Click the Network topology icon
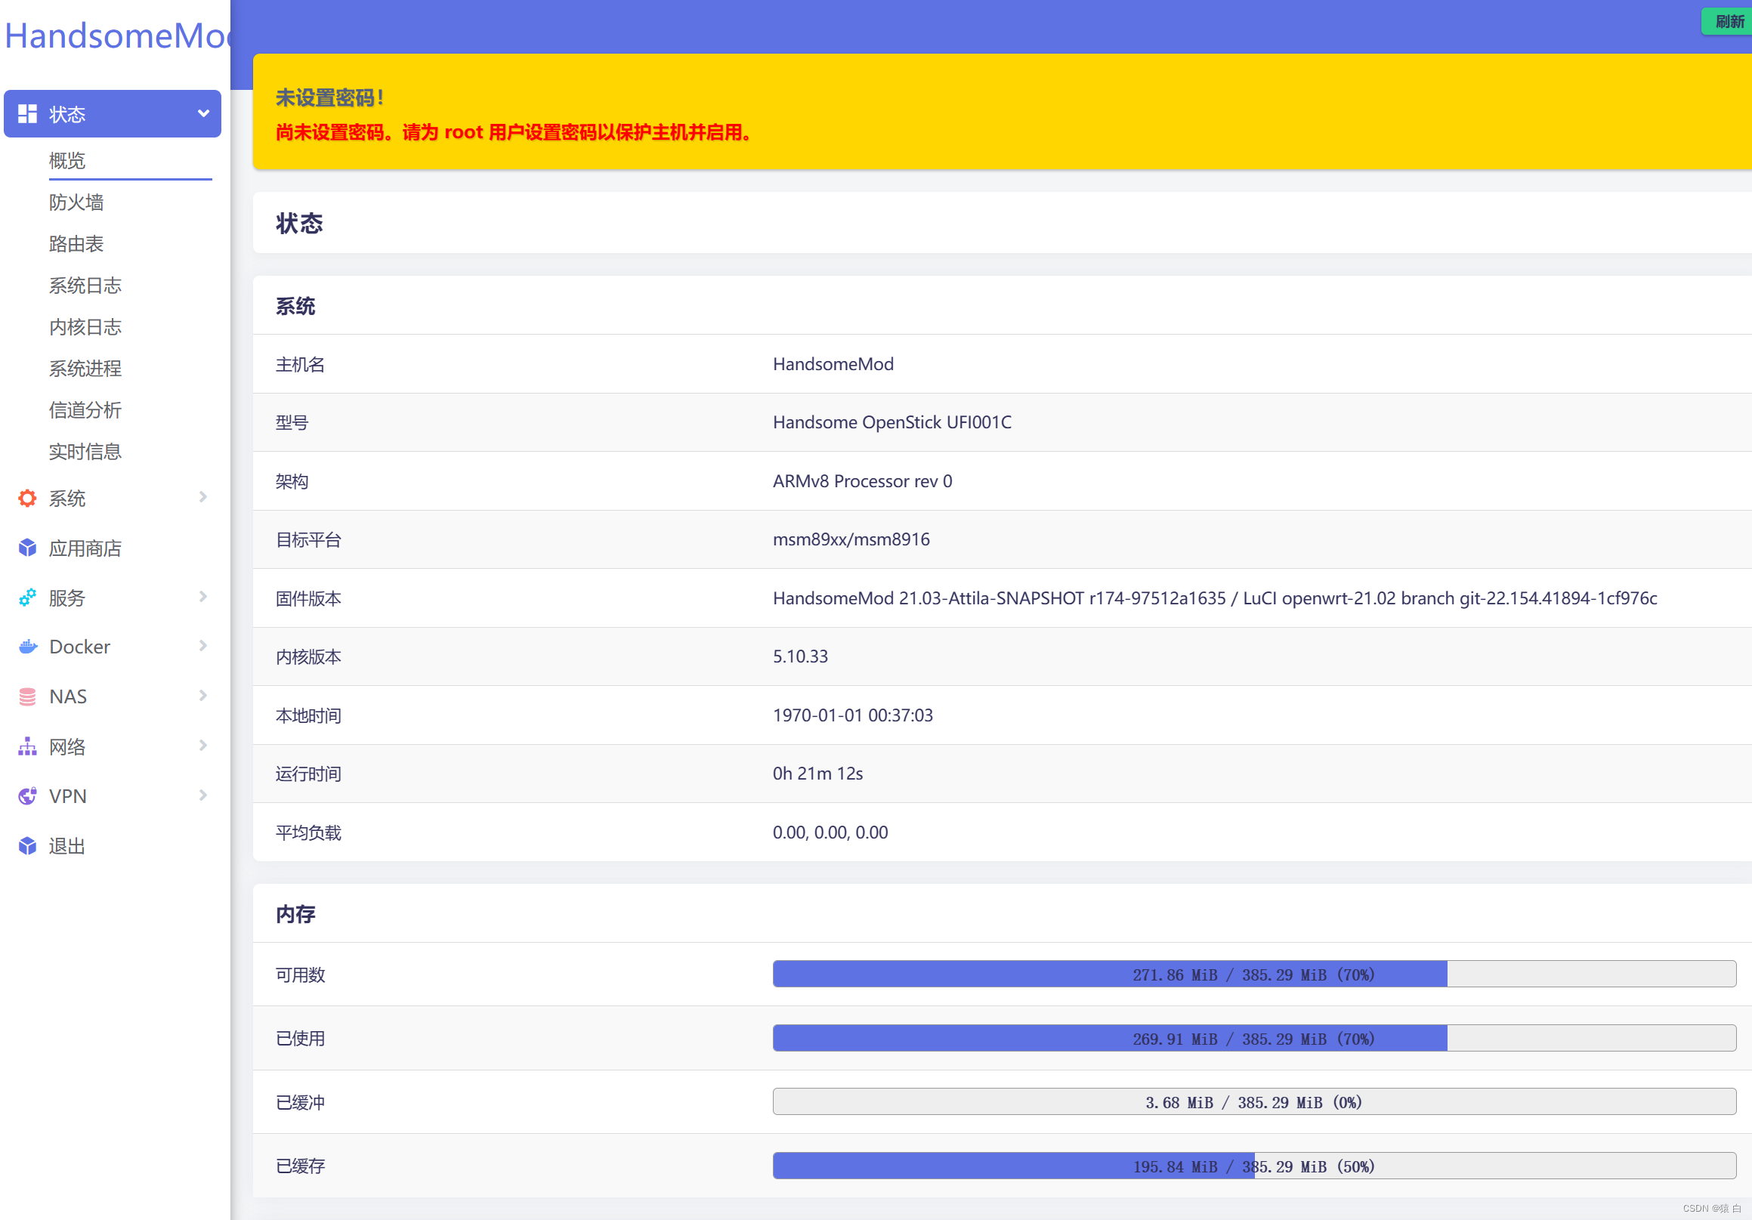 27,746
